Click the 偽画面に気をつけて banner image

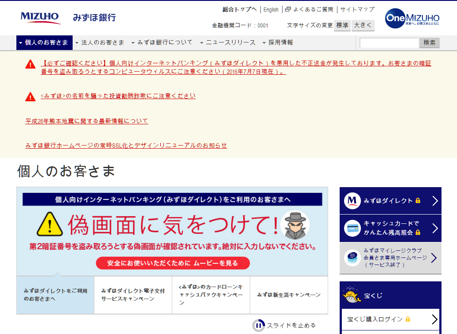[172, 231]
